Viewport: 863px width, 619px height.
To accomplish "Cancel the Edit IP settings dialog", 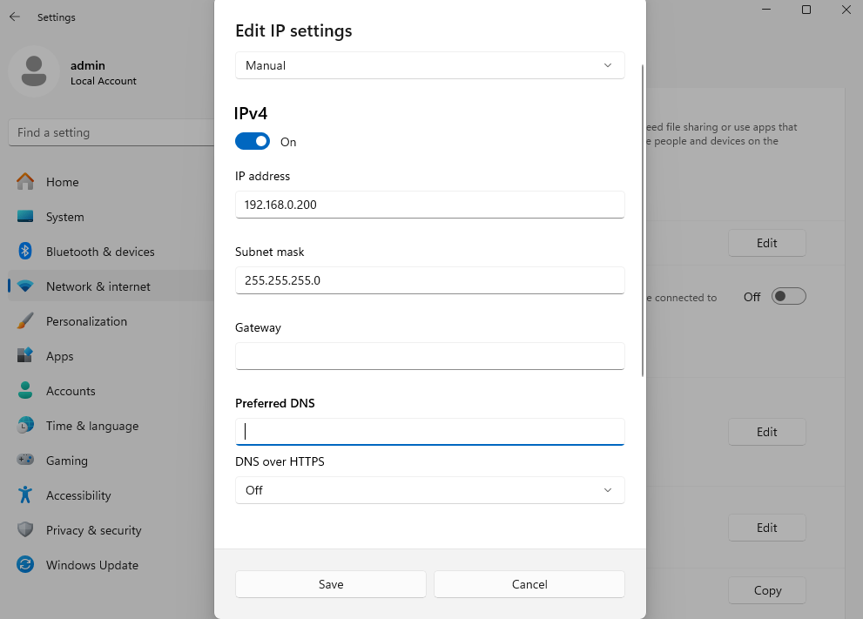I will coord(529,584).
